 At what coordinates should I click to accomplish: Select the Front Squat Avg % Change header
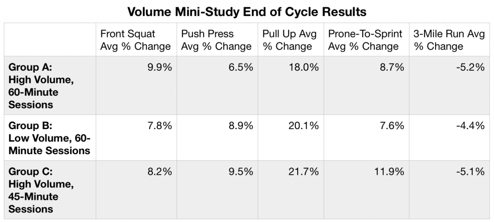click(135, 40)
